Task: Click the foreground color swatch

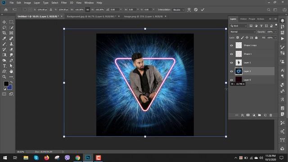Action: (x=6, y=84)
